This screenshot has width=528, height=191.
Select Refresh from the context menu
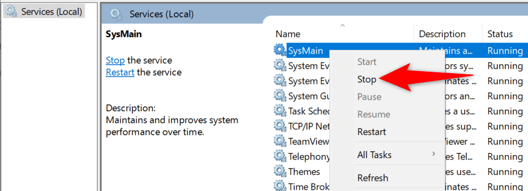click(373, 178)
